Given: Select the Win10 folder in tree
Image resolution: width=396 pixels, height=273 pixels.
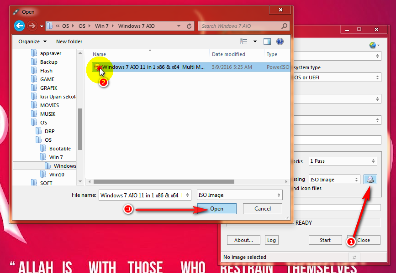Looking at the screenshot, I should pyautogui.click(x=57, y=175).
